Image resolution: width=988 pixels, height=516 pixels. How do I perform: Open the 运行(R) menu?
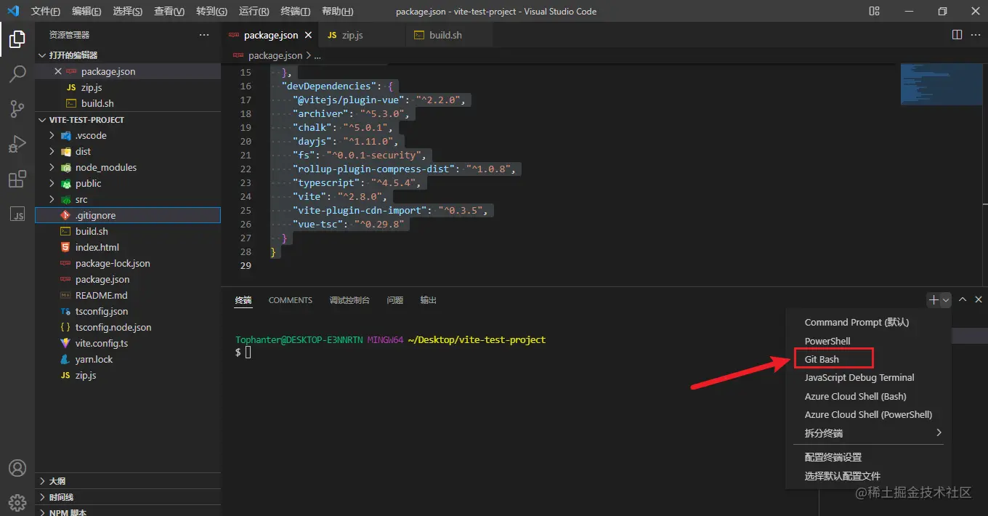click(254, 12)
